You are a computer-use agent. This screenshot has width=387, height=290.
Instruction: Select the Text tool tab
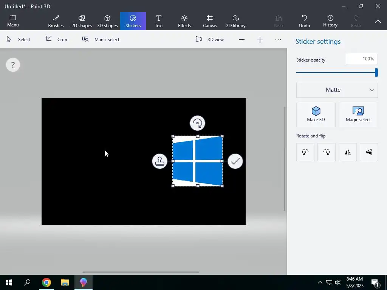point(159,21)
